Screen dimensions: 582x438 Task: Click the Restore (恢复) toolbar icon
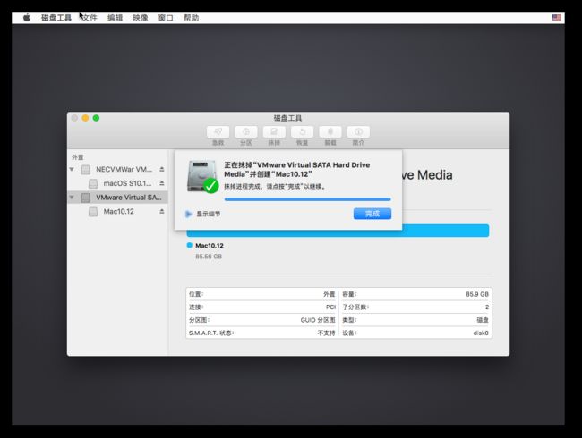click(302, 131)
